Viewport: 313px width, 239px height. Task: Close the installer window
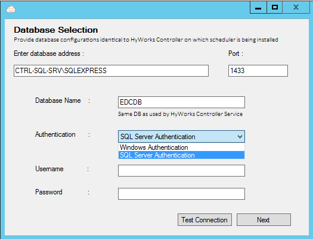[x=296, y=8]
